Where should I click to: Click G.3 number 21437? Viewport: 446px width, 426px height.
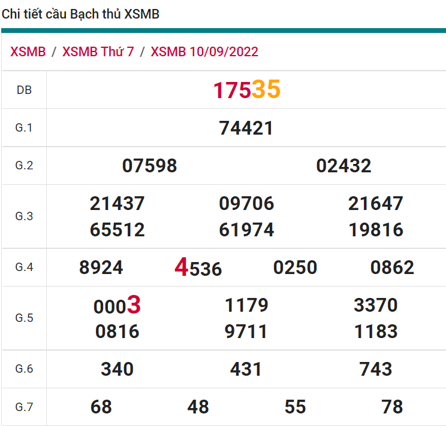coord(117,203)
